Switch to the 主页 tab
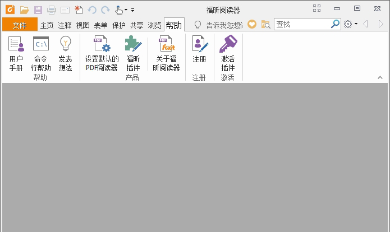This screenshot has height=241, width=390. [47, 25]
